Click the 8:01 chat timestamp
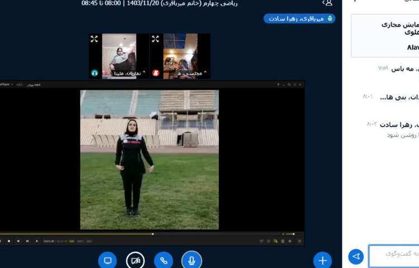 coord(368,97)
